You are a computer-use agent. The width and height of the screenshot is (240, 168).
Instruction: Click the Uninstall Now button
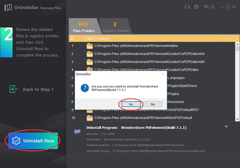(33, 141)
